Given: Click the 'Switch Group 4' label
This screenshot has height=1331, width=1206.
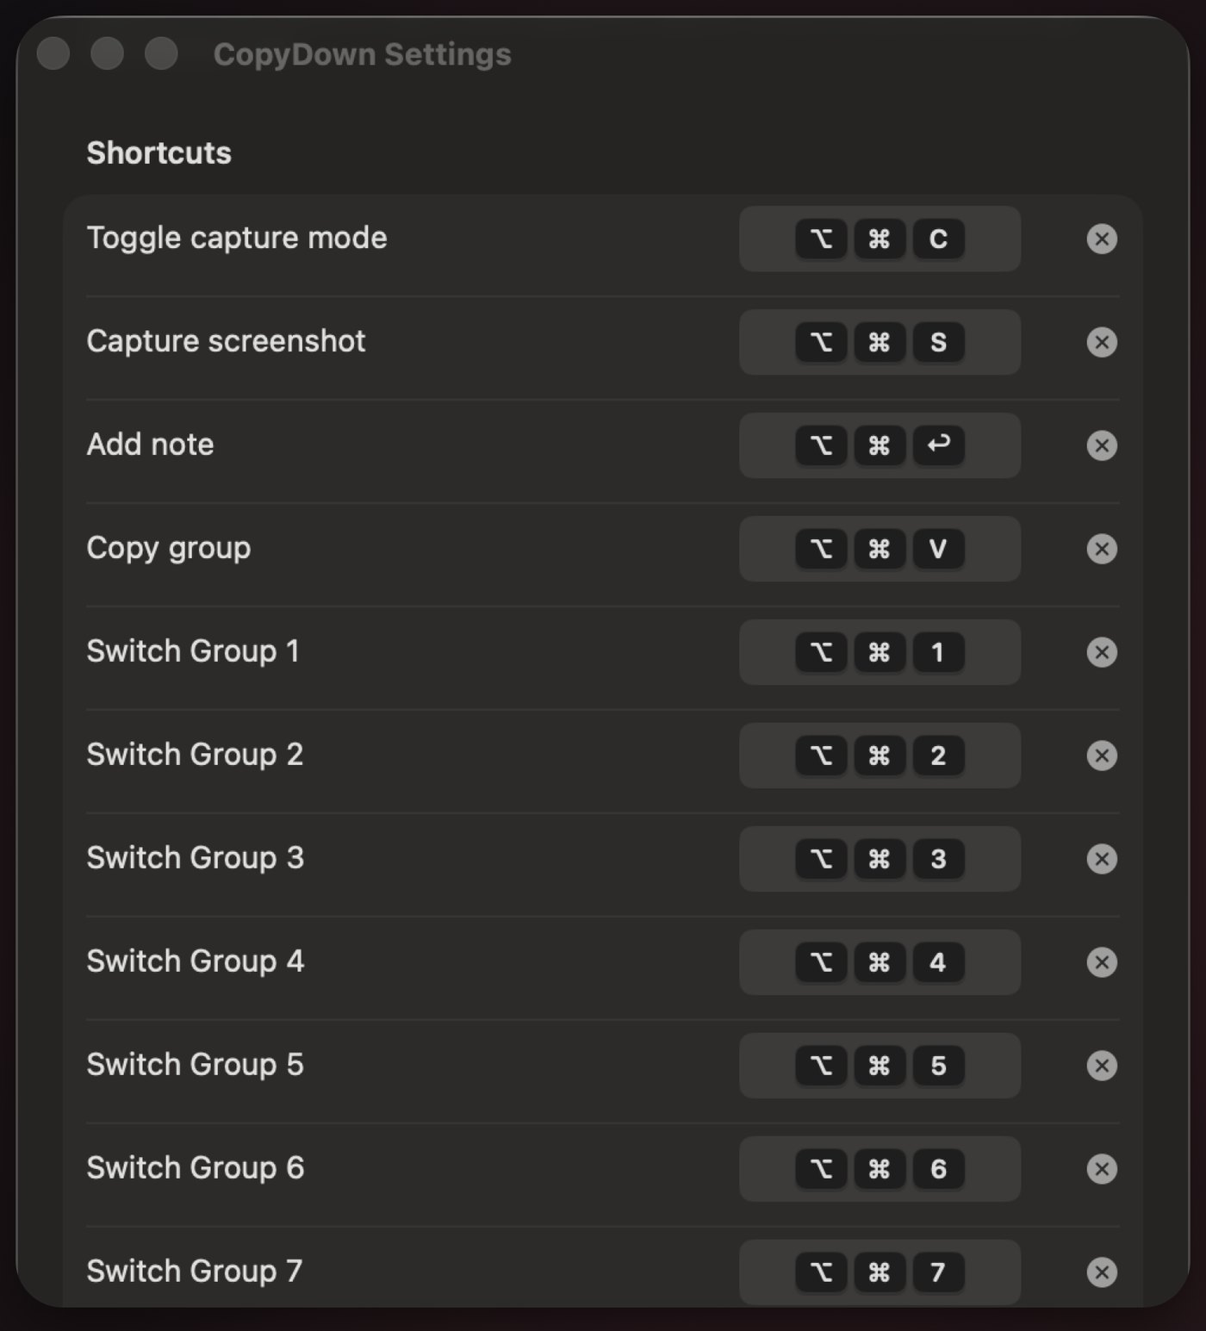Looking at the screenshot, I should [196, 962].
